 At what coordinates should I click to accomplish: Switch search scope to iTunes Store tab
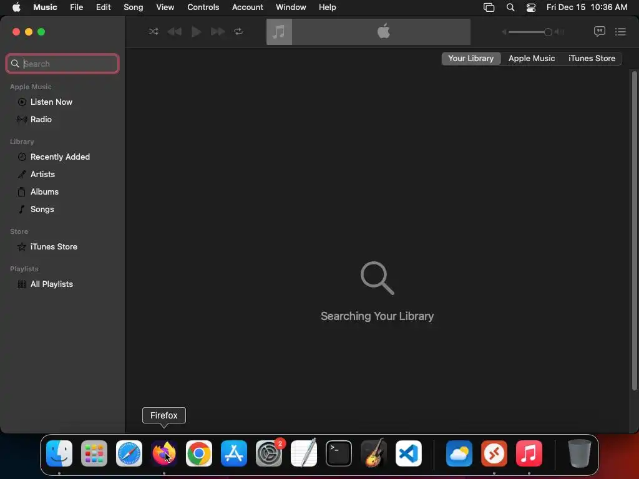[592, 58]
